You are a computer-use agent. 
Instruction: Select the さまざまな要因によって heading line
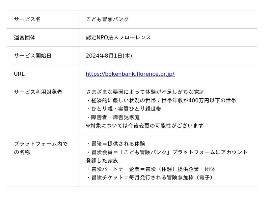tap(145, 92)
